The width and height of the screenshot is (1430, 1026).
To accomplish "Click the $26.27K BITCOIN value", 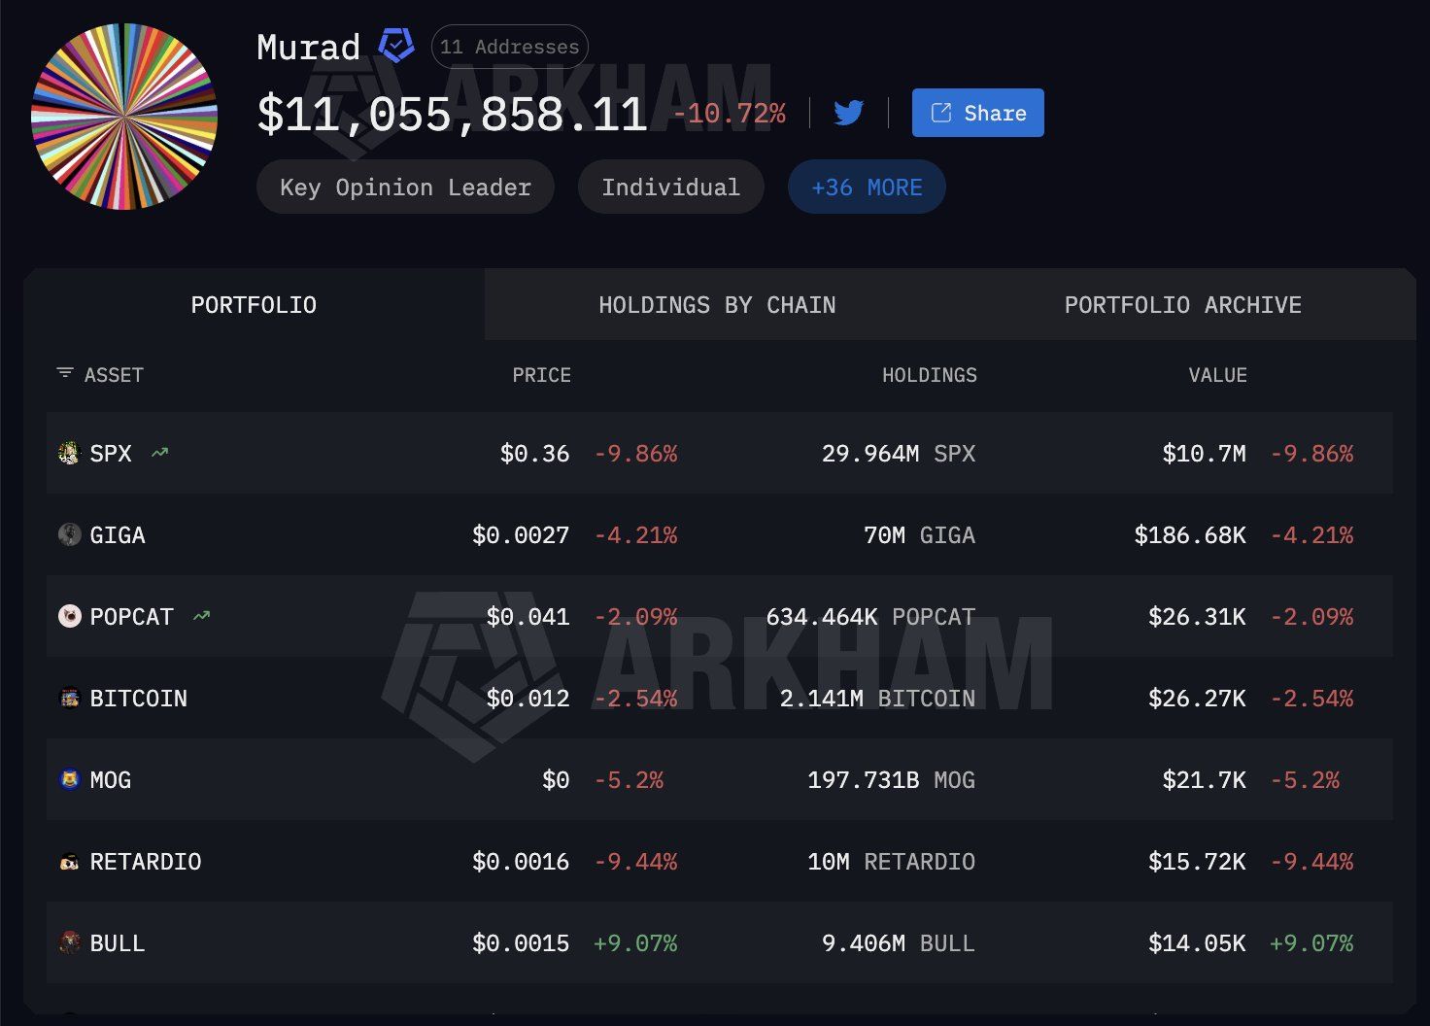I will coord(1197,698).
